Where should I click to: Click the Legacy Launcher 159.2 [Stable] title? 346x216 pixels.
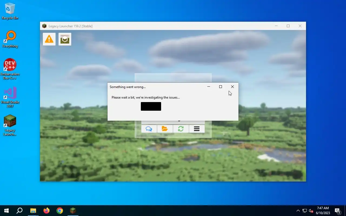(71, 26)
